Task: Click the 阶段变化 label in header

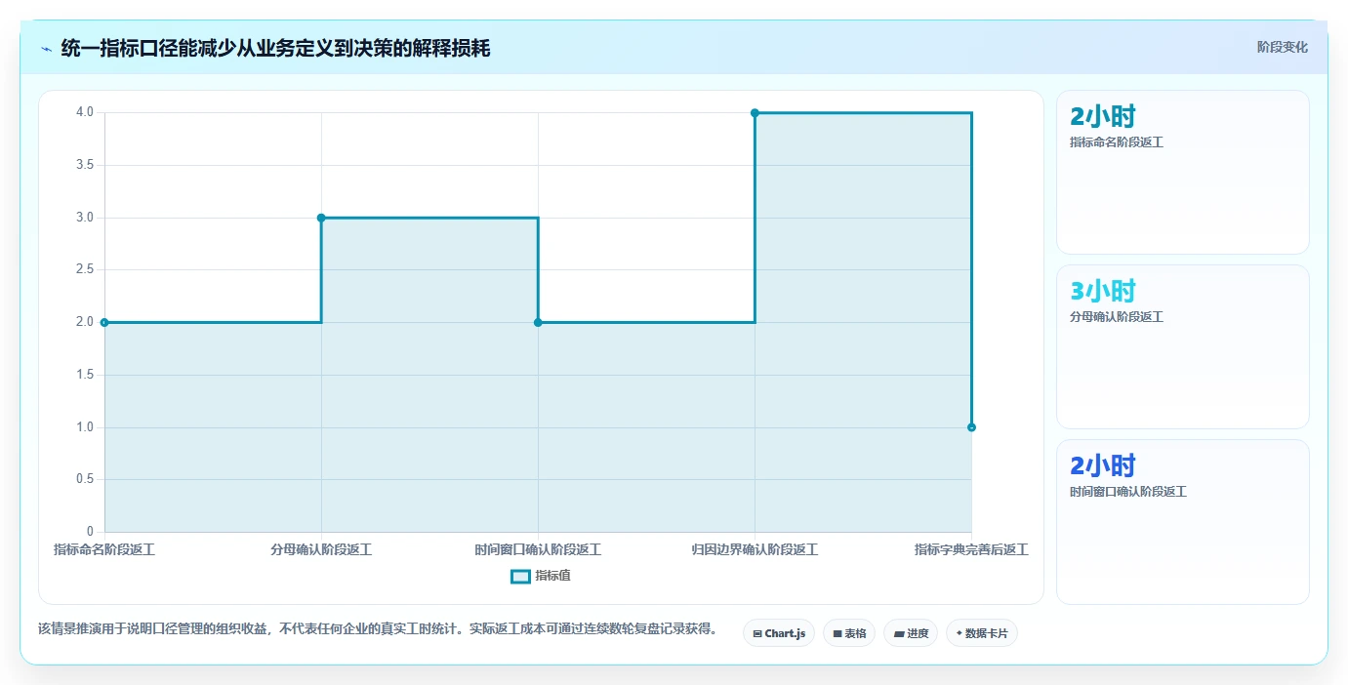Action: pos(1282,47)
